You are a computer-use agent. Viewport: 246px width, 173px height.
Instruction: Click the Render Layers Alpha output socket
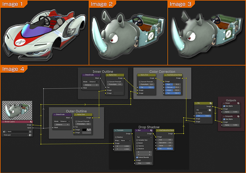[33, 128]
